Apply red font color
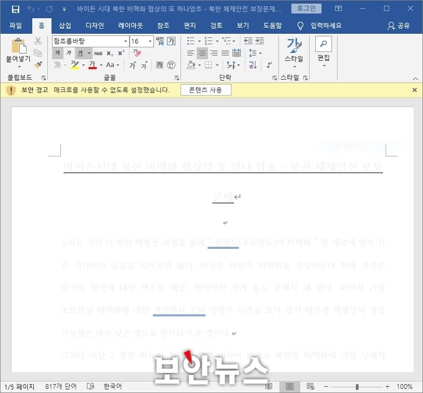The image size is (423, 393). point(92,65)
